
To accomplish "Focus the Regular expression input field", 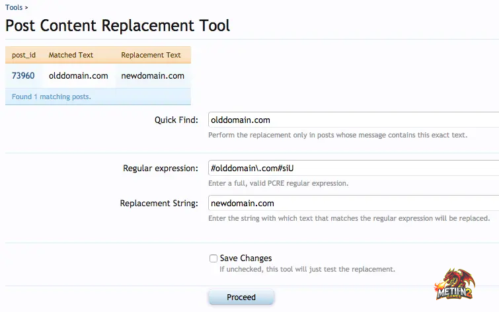I will click(354, 168).
